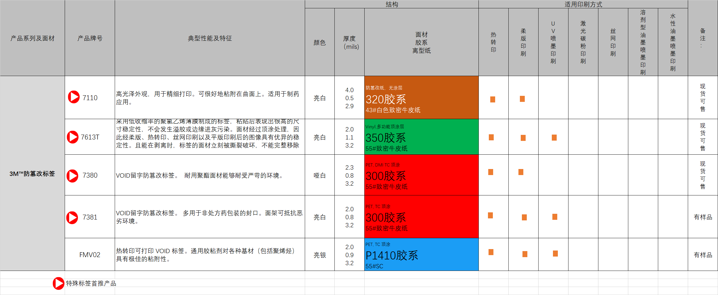The height and width of the screenshot is (295, 718).
Task: Click the 7380 柔版印刷 orange marker
Action: (521, 172)
